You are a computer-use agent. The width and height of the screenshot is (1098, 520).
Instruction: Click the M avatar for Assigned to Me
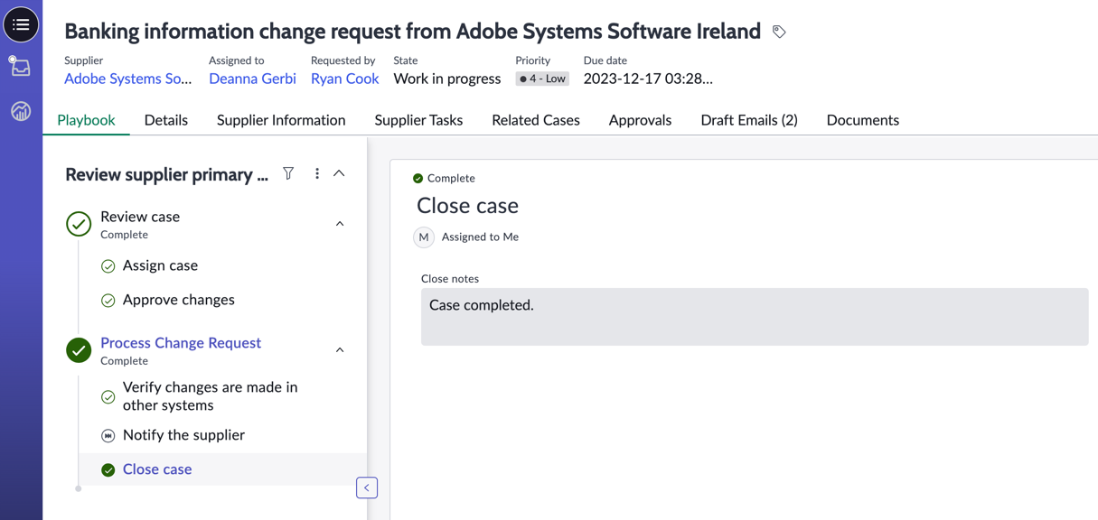[x=424, y=237]
